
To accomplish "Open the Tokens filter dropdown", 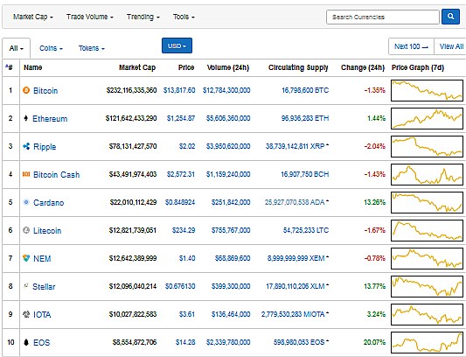I will click(92, 48).
